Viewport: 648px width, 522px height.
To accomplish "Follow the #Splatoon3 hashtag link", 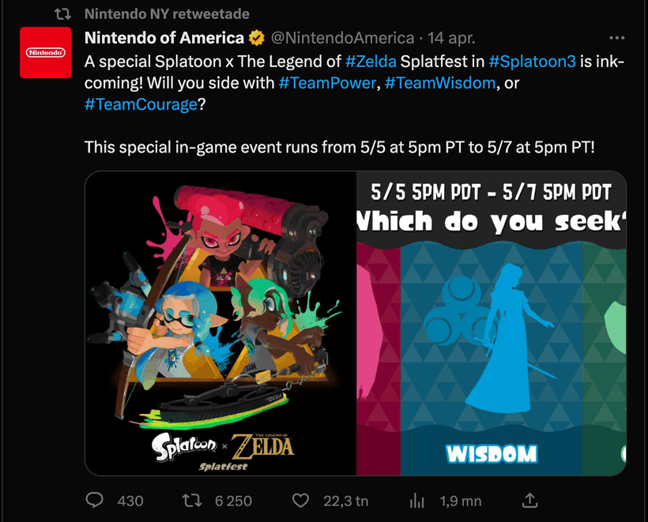I will (x=532, y=62).
